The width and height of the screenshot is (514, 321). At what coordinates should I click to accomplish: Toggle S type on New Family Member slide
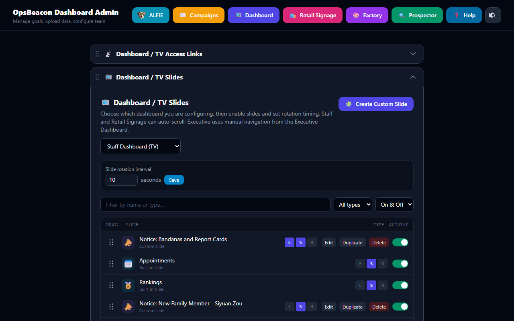(301, 307)
